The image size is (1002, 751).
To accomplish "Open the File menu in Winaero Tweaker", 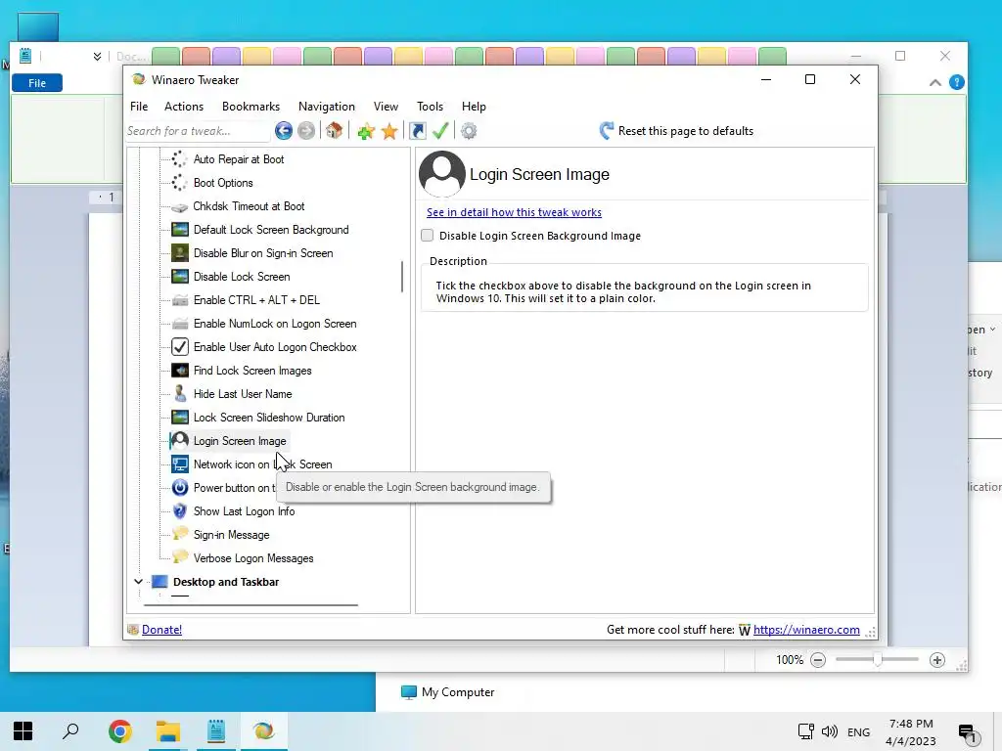I will 139,107.
